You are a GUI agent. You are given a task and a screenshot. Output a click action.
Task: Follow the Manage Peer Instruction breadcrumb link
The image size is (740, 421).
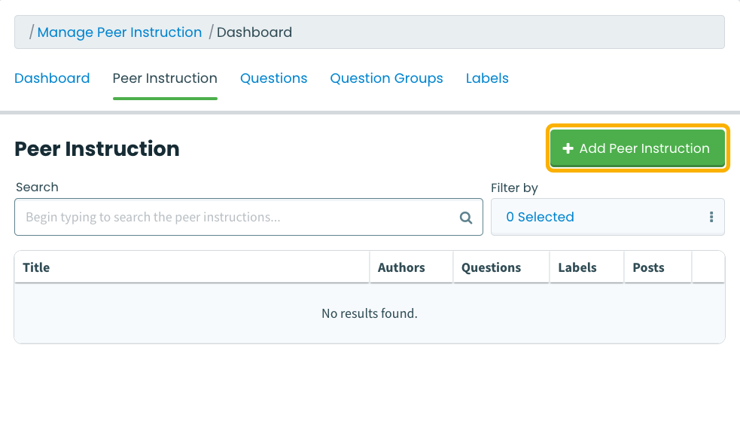[120, 32]
